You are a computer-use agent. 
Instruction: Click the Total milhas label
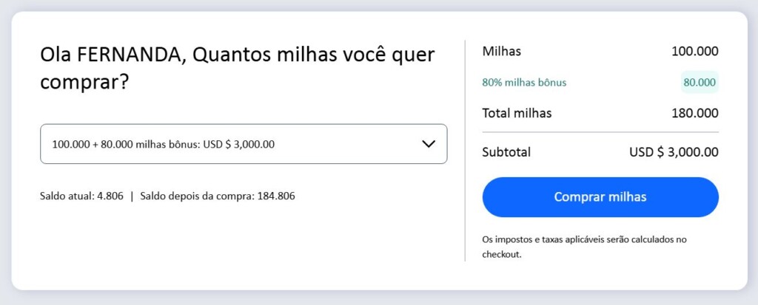click(x=517, y=113)
